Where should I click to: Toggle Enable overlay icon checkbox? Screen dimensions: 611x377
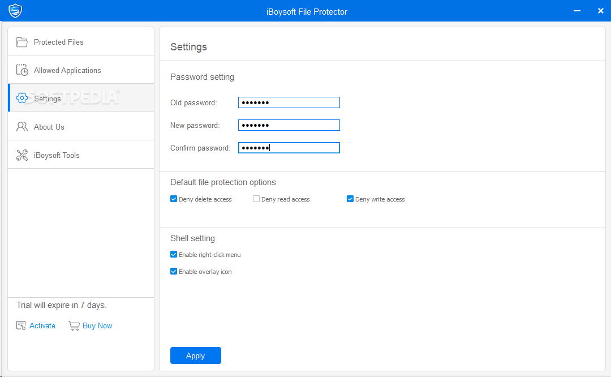coord(174,271)
